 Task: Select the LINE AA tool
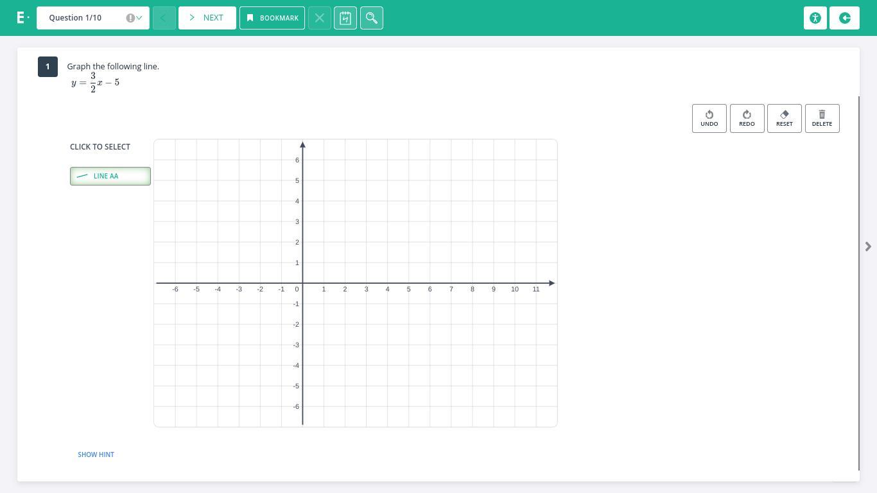pyautogui.click(x=110, y=176)
